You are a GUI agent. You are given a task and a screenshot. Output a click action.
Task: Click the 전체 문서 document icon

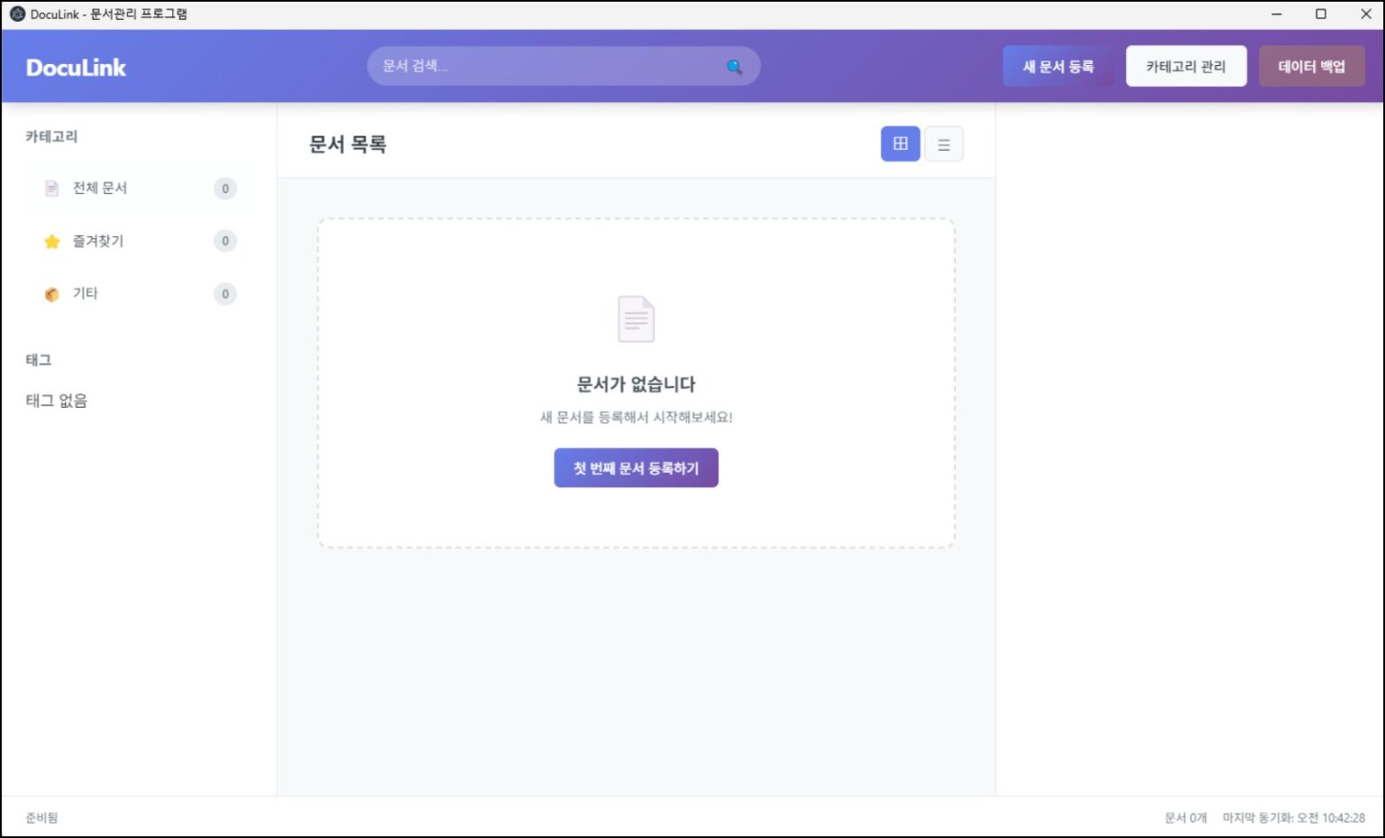51,189
